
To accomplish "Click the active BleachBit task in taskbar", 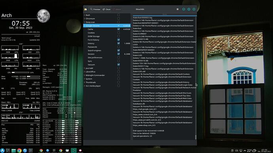I will pyautogui.click(x=74, y=150).
